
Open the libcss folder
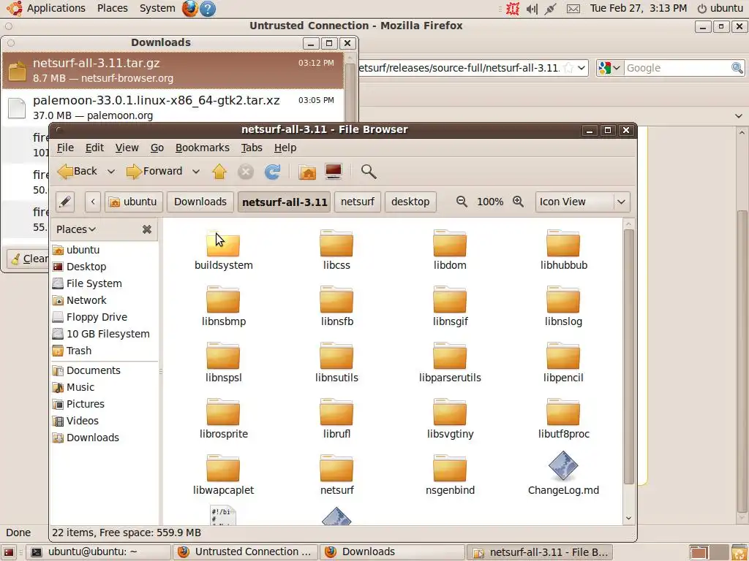336,251
